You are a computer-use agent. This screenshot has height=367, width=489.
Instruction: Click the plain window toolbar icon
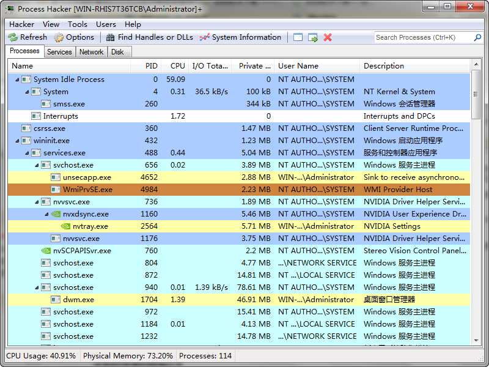[x=298, y=38]
